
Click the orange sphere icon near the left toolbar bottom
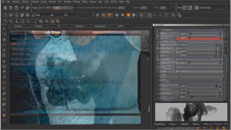(4, 115)
